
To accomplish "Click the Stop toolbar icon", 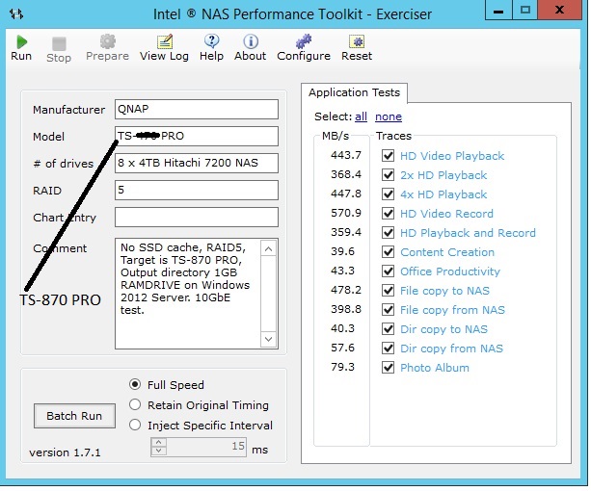I will pos(59,43).
